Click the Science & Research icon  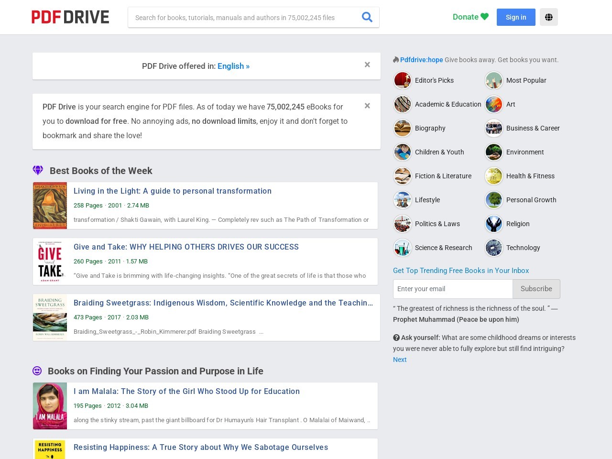[403, 248]
